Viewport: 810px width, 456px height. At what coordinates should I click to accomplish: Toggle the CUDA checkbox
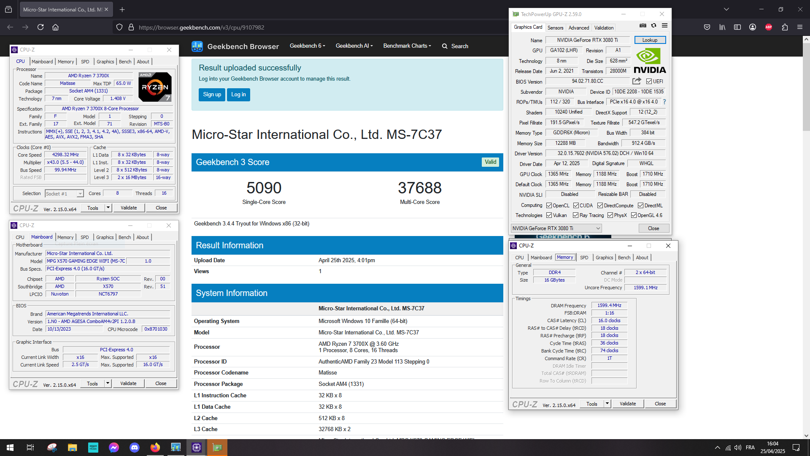(576, 206)
